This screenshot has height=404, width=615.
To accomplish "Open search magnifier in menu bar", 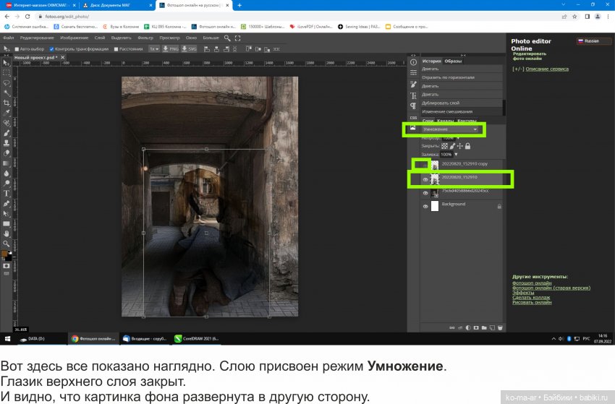I will [x=227, y=38].
